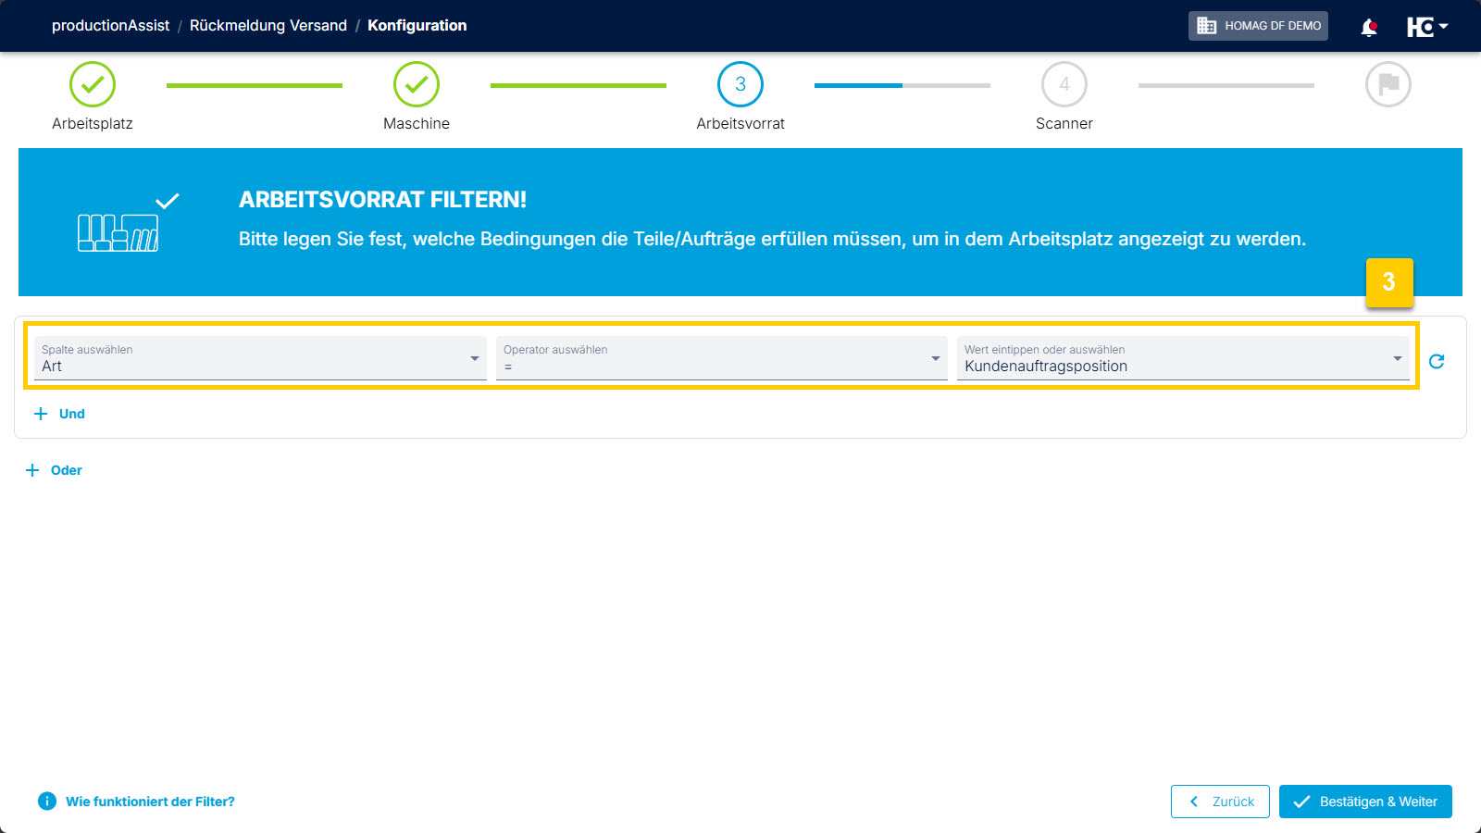The height and width of the screenshot is (833, 1481).
Task: Open the 'Spalte auswählen' dropdown
Action: 260,358
